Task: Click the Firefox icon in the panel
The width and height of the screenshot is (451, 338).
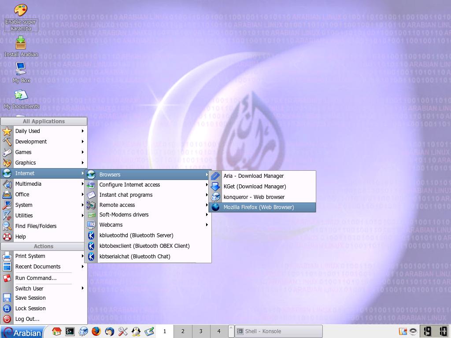Action: point(96,332)
